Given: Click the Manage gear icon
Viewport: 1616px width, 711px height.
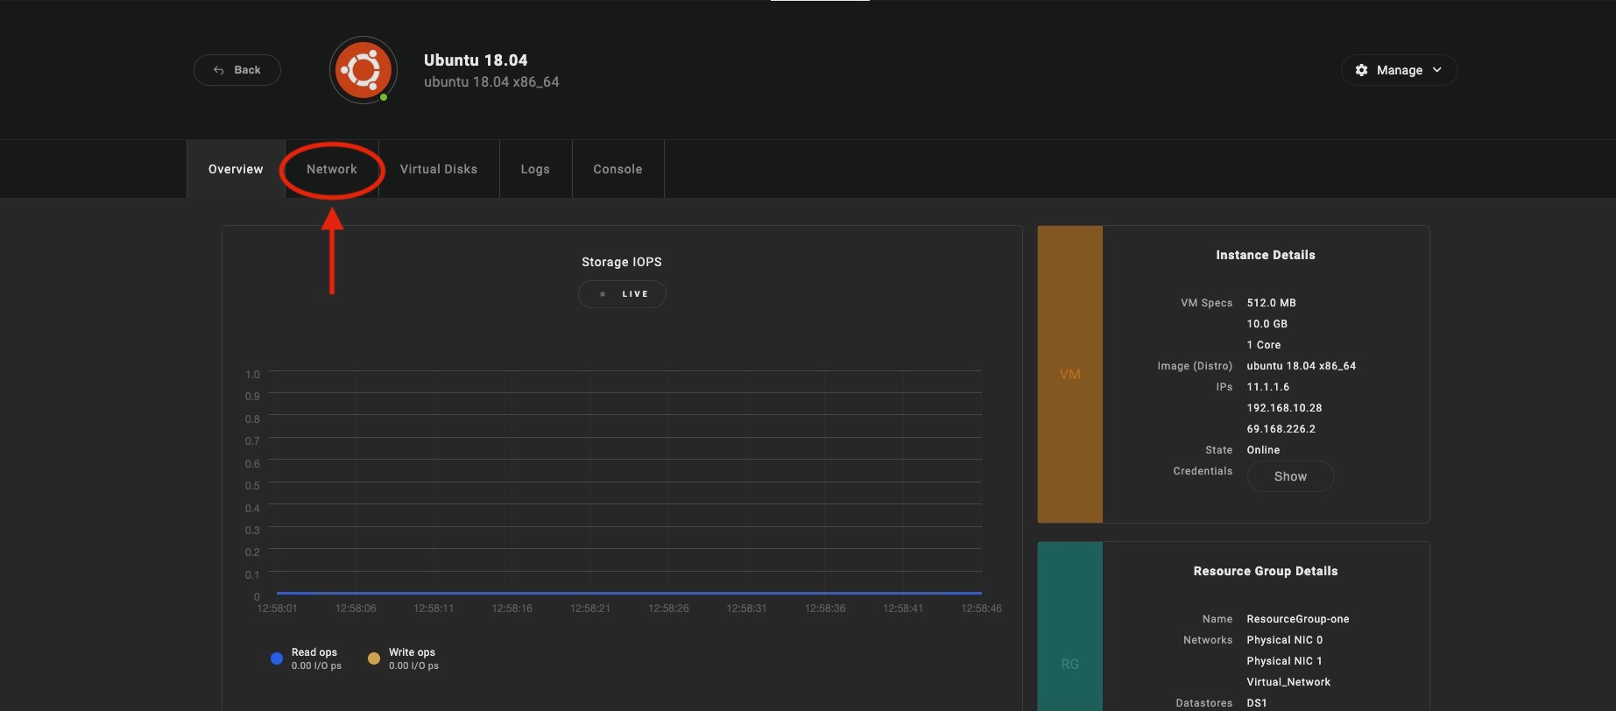Looking at the screenshot, I should pos(1361,70).
